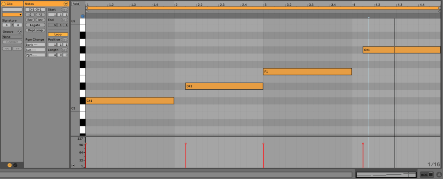Open the Pgm program chooser

(x=35, y=55)
